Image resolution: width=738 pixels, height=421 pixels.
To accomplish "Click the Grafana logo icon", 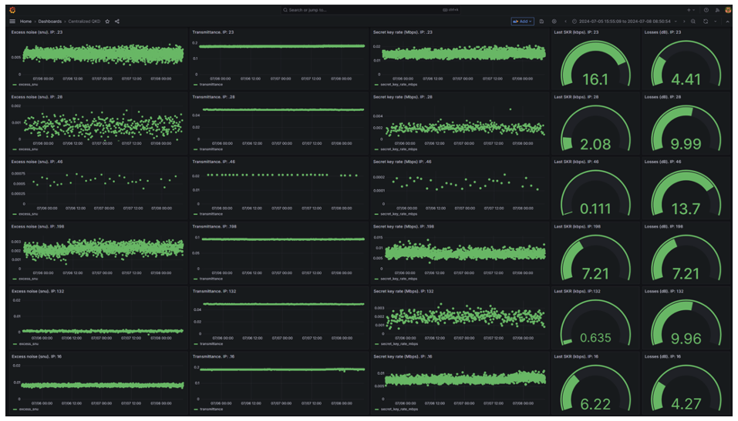I will pos(12,10).
